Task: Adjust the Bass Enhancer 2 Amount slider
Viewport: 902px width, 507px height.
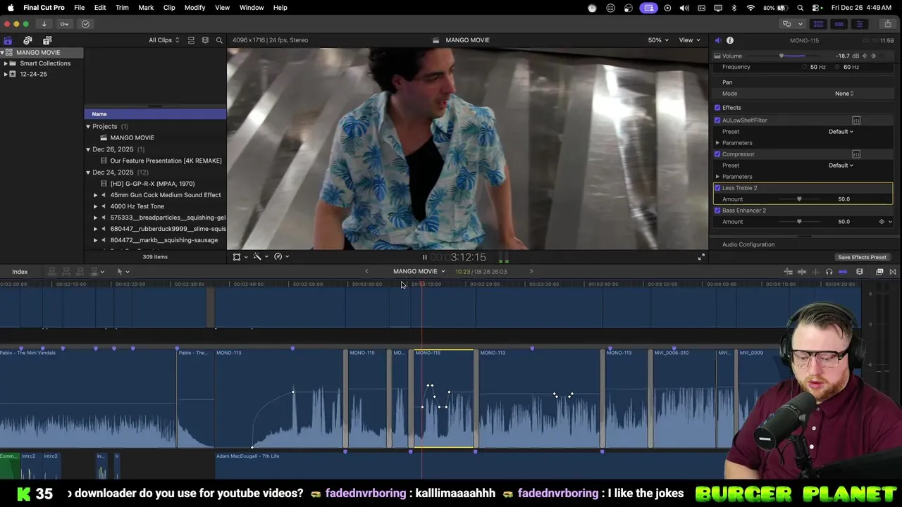Action: [798, 222]
